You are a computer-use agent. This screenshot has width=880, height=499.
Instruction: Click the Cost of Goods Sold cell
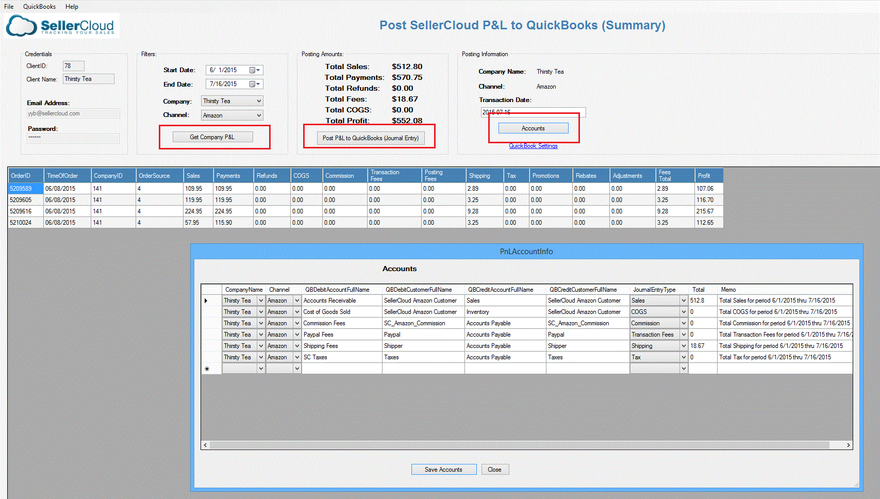(342, 312)
